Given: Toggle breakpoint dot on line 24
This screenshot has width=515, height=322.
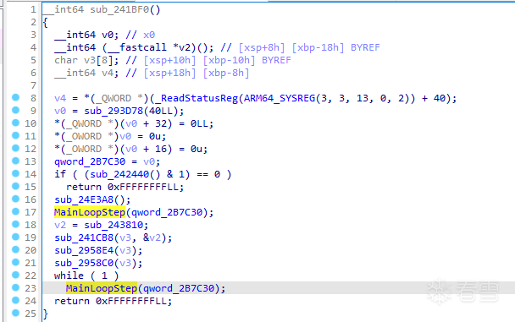Looking at the screenshot, I should click(15, 300).
